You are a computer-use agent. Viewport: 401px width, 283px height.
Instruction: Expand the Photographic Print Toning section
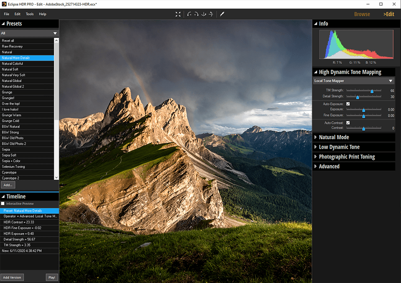(x=347, y=157)
